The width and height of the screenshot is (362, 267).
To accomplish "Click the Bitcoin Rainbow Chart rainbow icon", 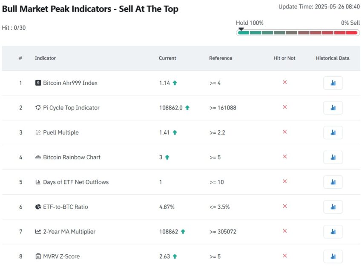I will [38, 157].
